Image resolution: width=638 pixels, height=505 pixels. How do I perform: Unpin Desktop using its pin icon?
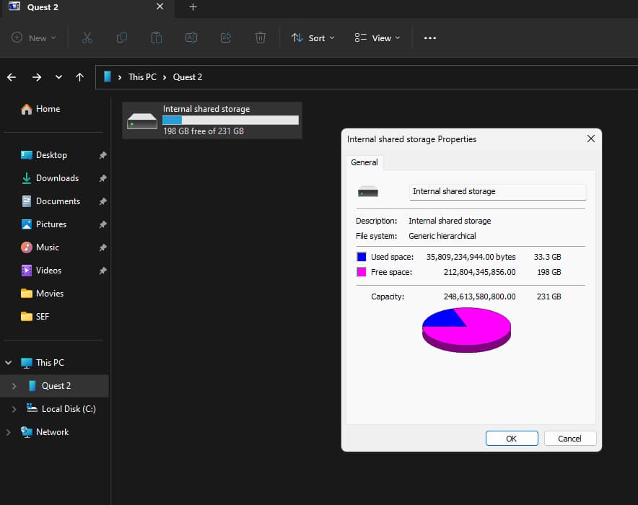(x=103, y=155)
